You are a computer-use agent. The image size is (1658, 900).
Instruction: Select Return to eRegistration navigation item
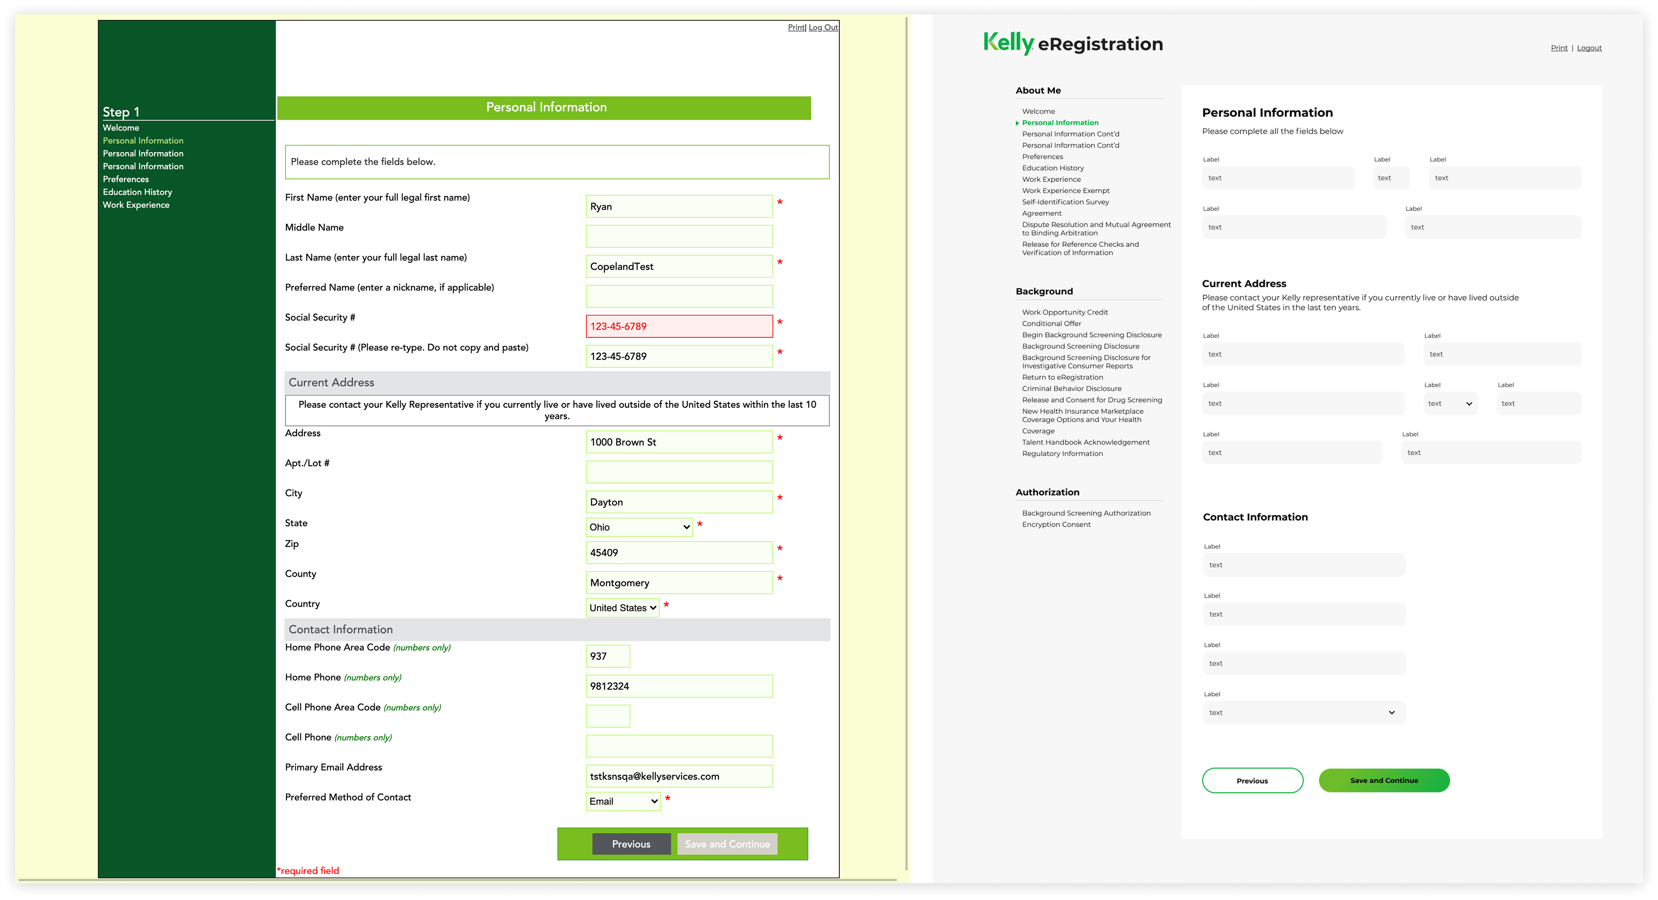pyautogui.click(x=1062, y=378)
